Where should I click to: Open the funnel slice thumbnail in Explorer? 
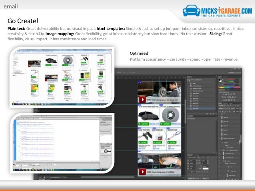pyautogui.click(x=101, y=89)
